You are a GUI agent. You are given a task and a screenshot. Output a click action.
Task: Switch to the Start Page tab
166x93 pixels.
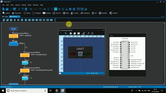point(5,17)
